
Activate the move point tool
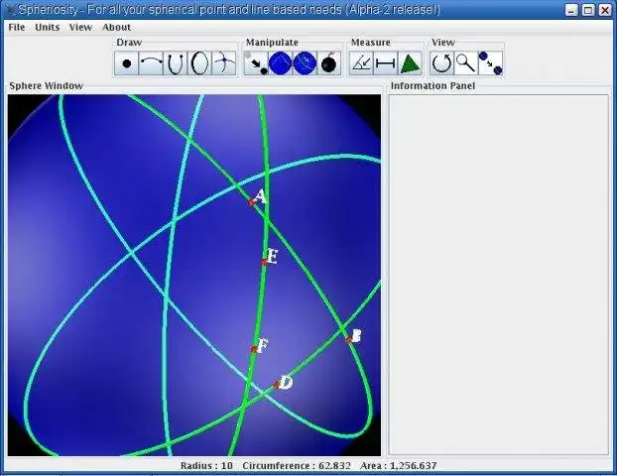click(x=256, y=63)
